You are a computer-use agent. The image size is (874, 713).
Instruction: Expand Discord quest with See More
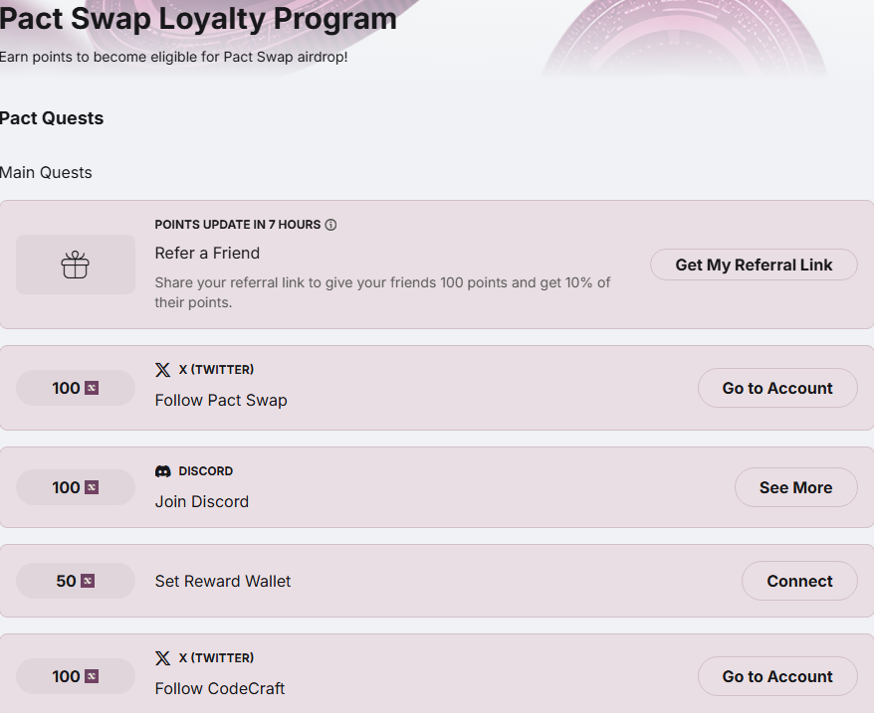[x=795, y=487]
